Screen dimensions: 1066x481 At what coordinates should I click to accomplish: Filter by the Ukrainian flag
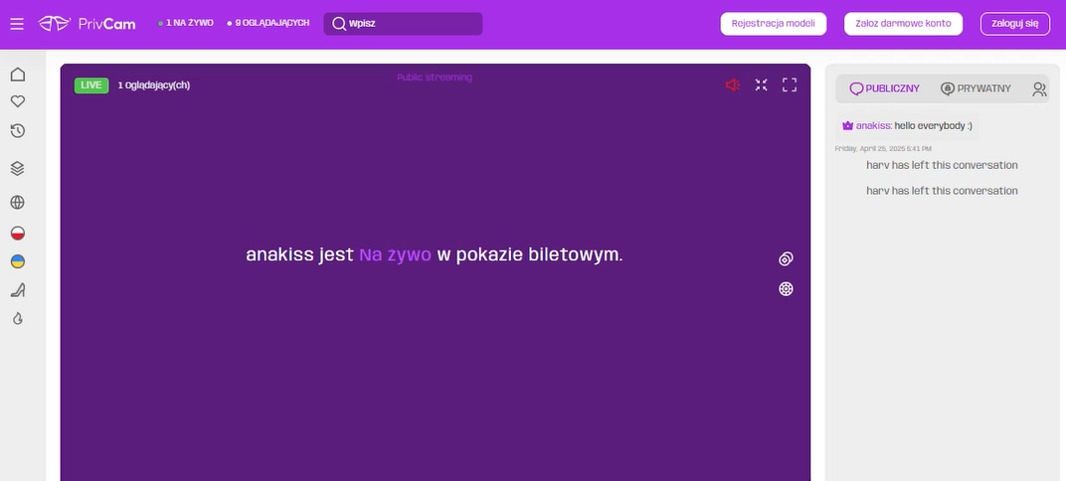point(17,261)
